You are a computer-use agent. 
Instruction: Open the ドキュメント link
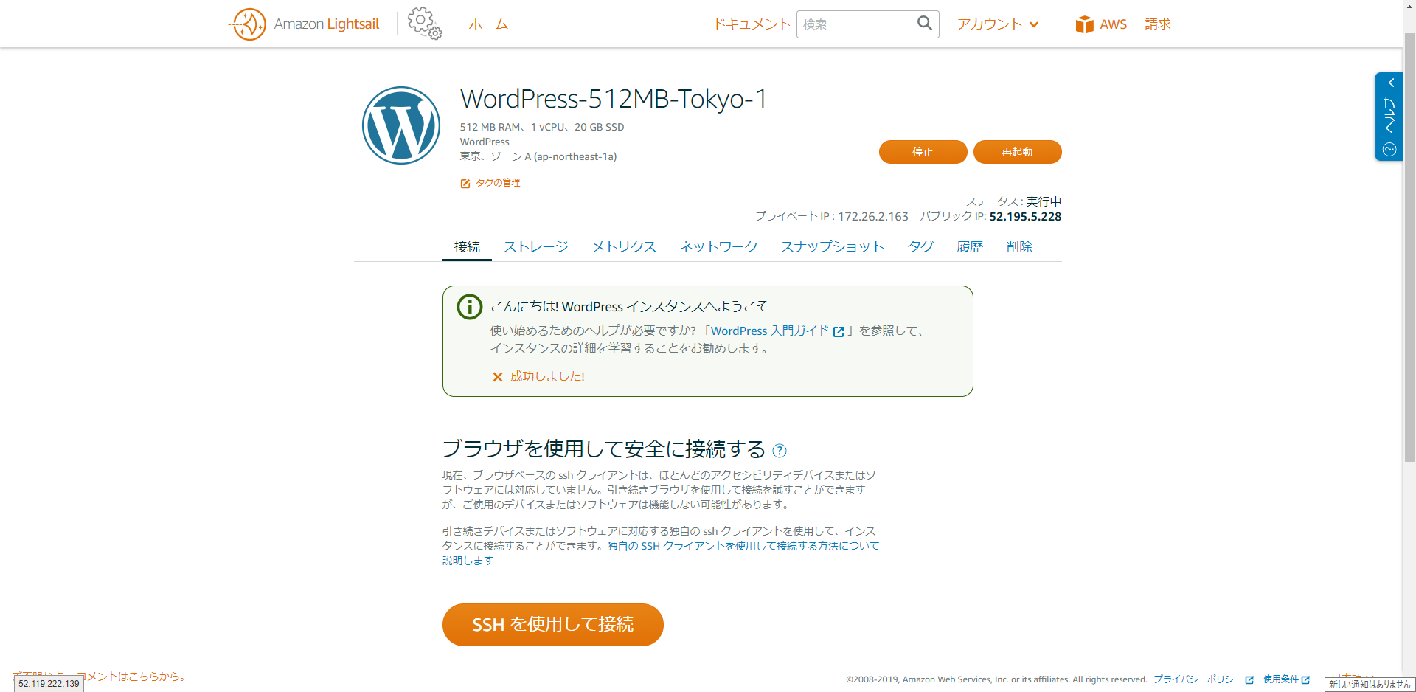[x=752, y=24]
